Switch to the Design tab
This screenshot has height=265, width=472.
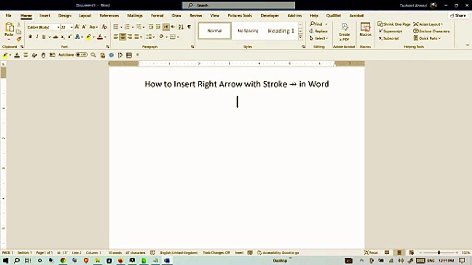tap(65, 15)
